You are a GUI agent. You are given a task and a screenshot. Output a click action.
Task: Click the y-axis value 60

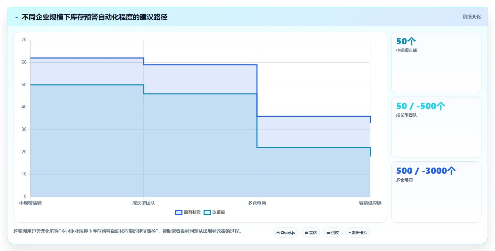(x=24, y=62)
